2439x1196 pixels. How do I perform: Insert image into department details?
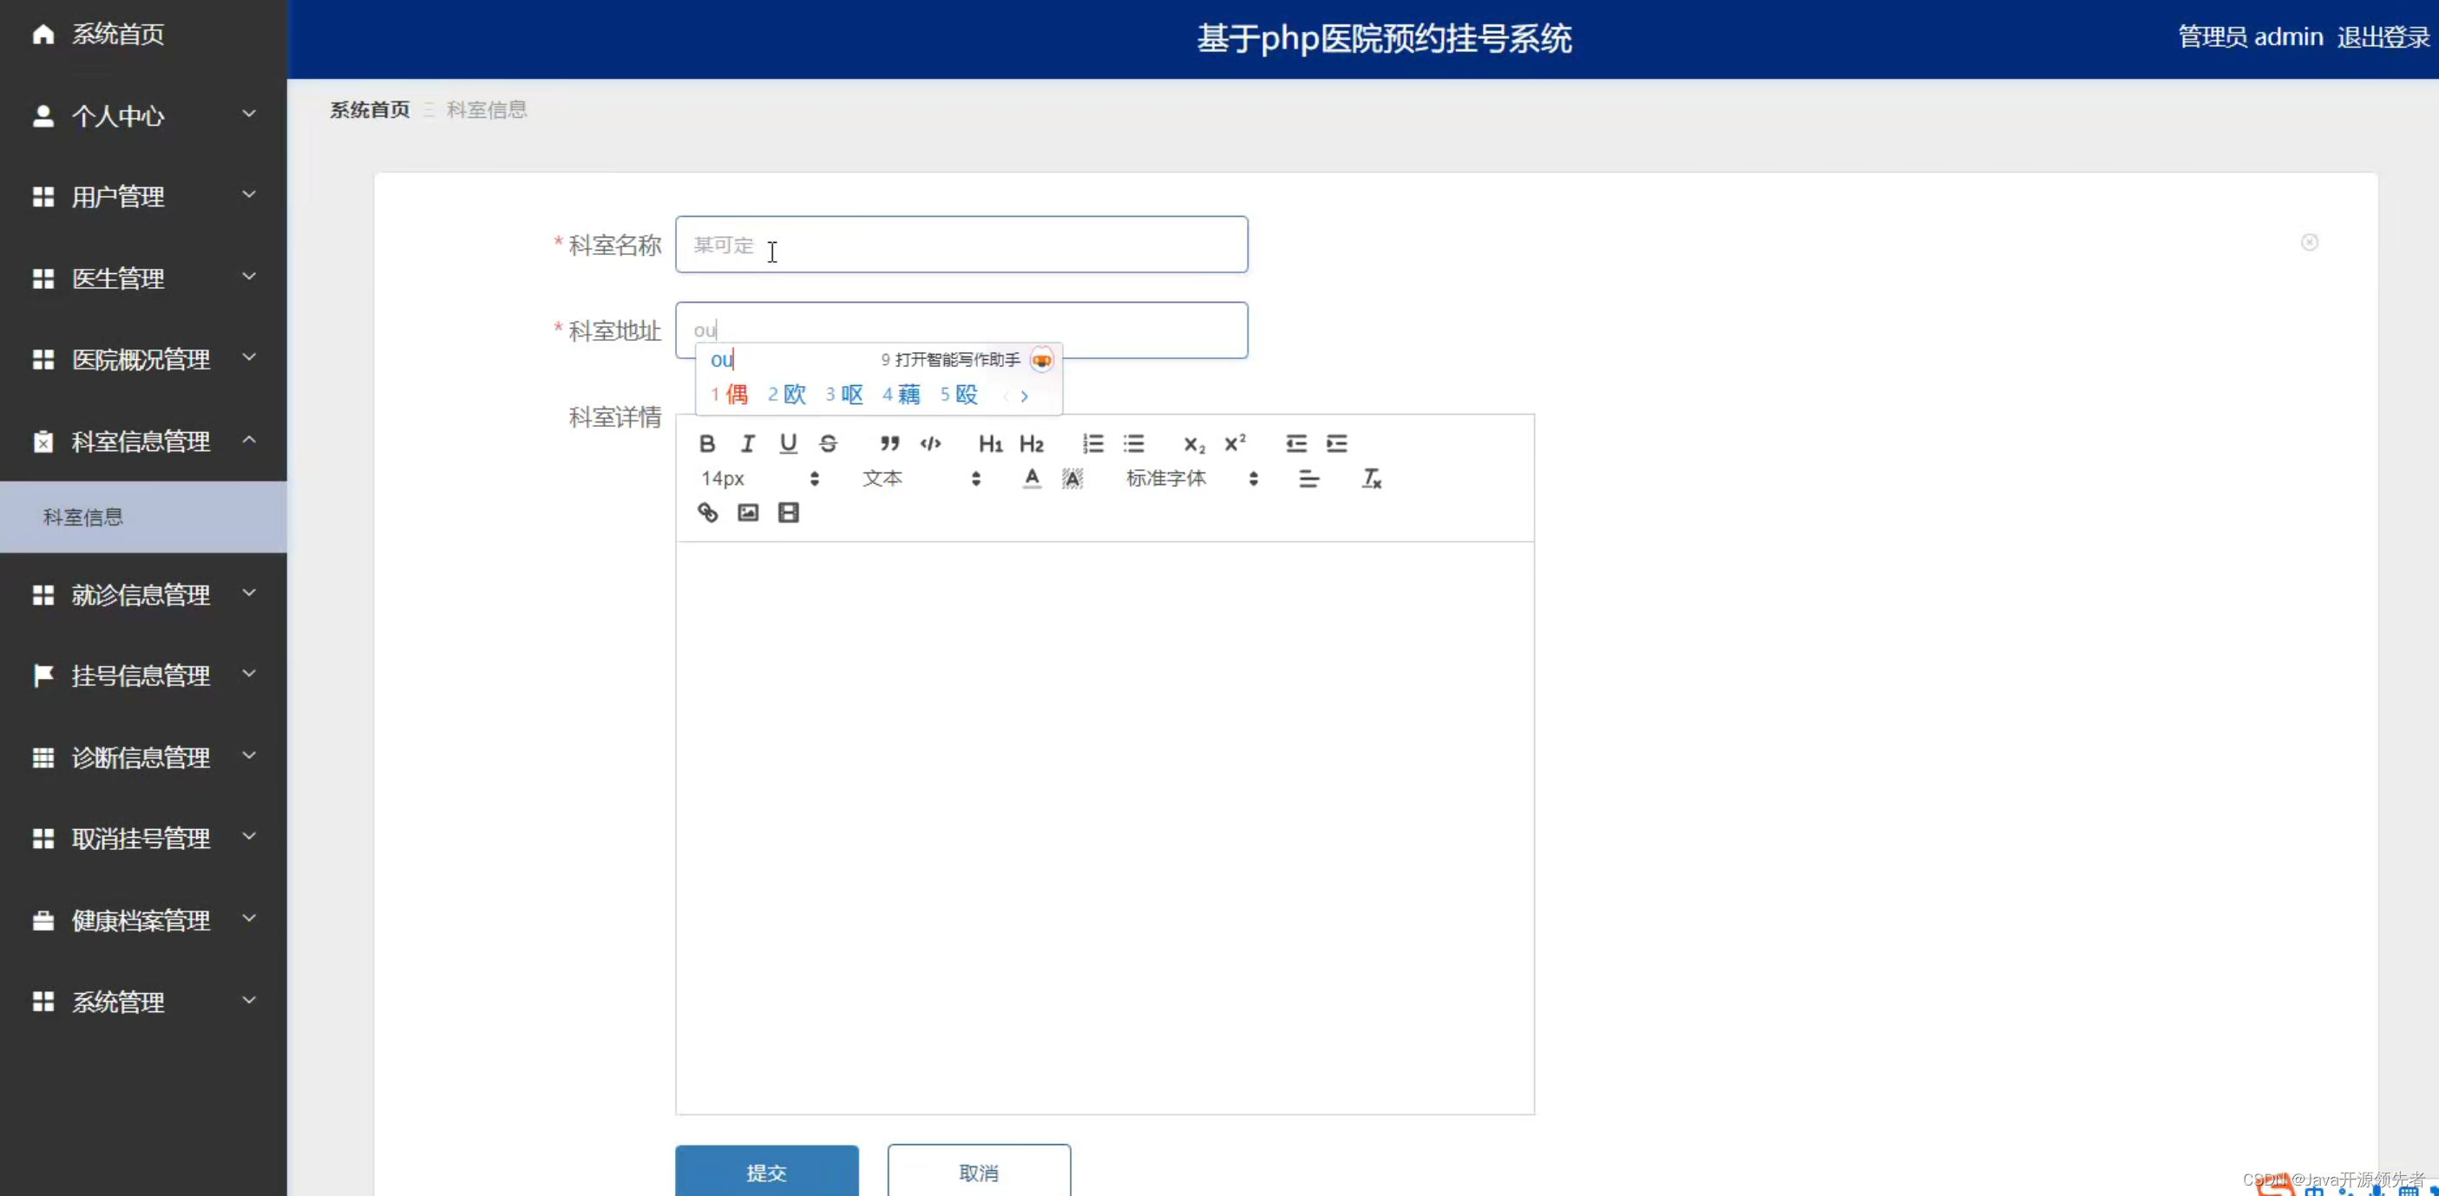coord(748,513)
